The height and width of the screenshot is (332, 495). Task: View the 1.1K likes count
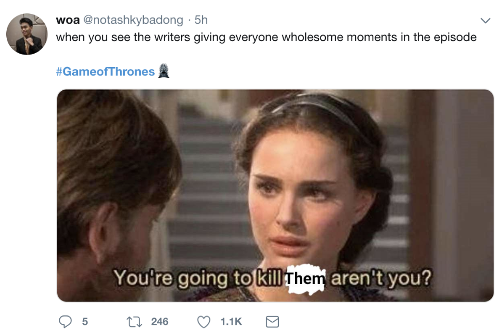(231, 322)
